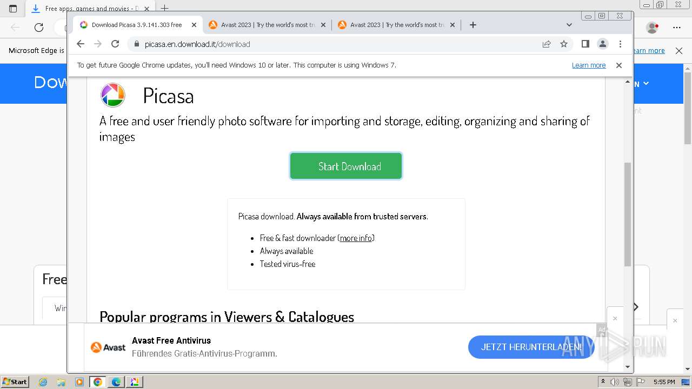Open Edge Settings and more menu
This screenshot has width=692, height=389.
tap(677, 27)
